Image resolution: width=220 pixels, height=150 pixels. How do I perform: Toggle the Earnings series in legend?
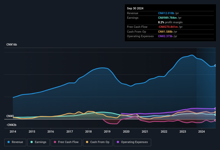38,142
